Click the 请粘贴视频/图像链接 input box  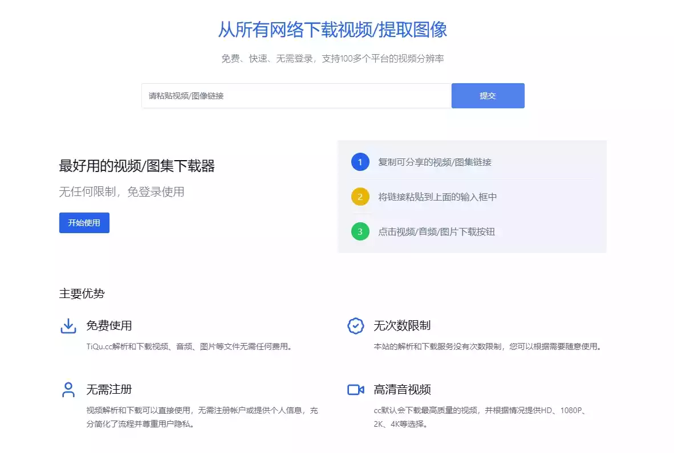[295, 96]
